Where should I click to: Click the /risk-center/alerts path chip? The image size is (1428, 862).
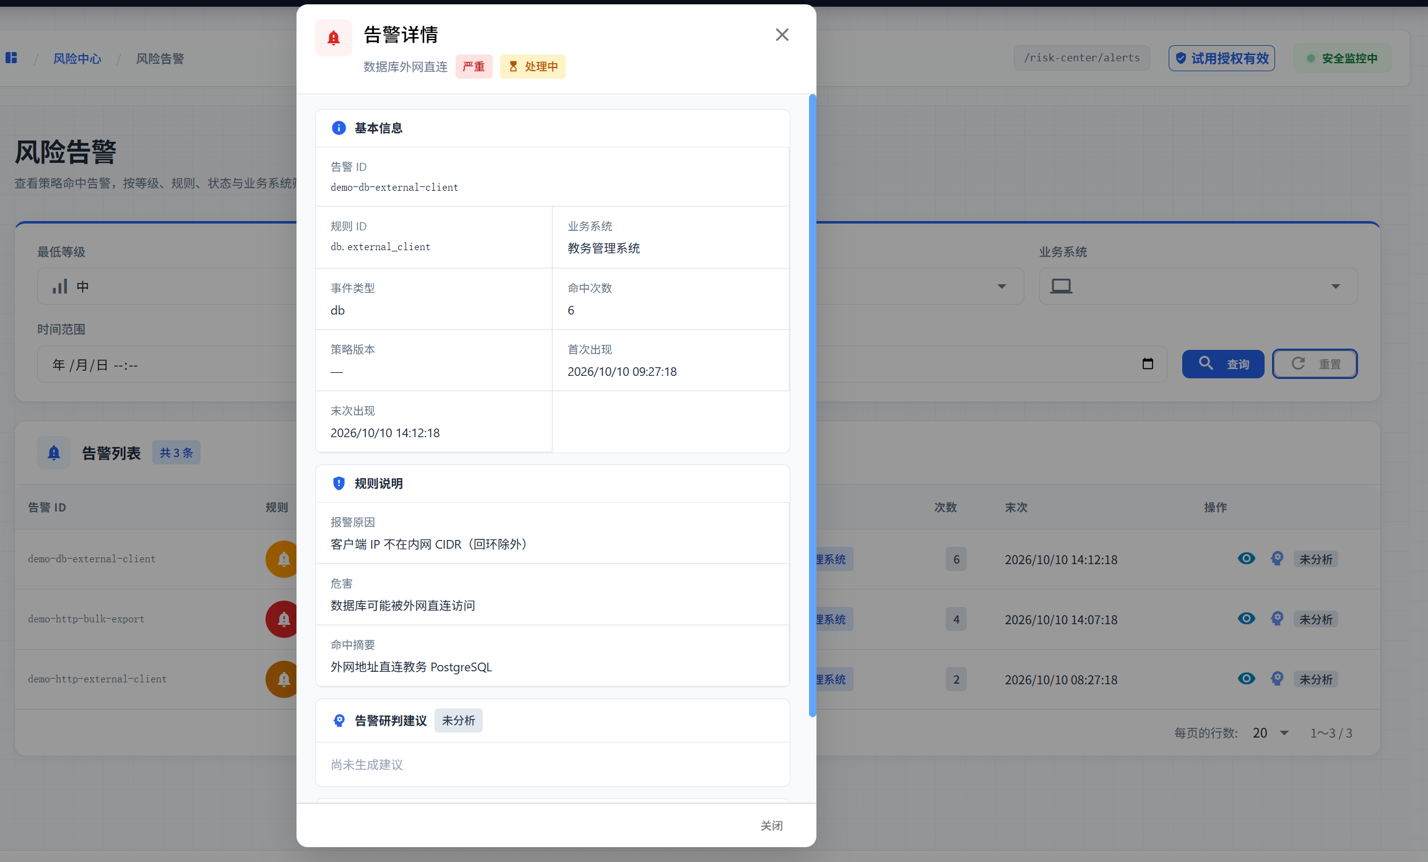[1081, 58]
